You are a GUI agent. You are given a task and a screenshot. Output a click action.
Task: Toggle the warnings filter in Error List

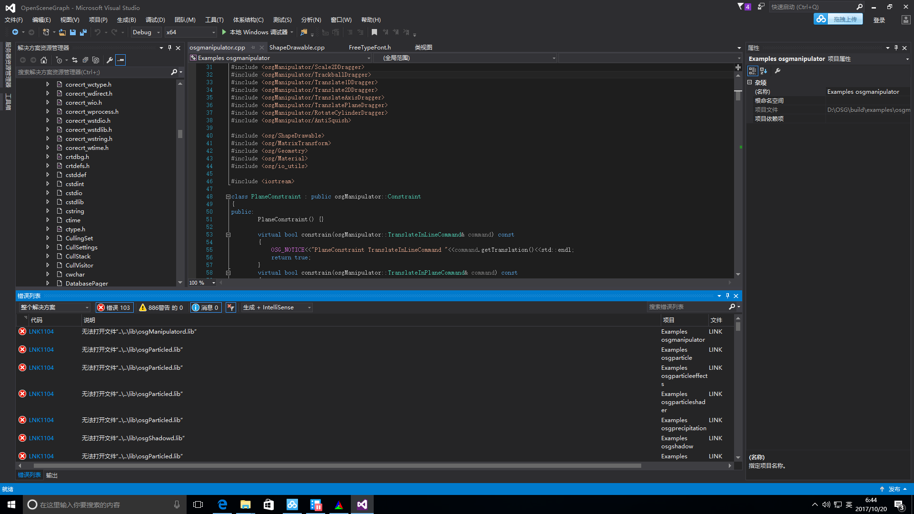161,307
